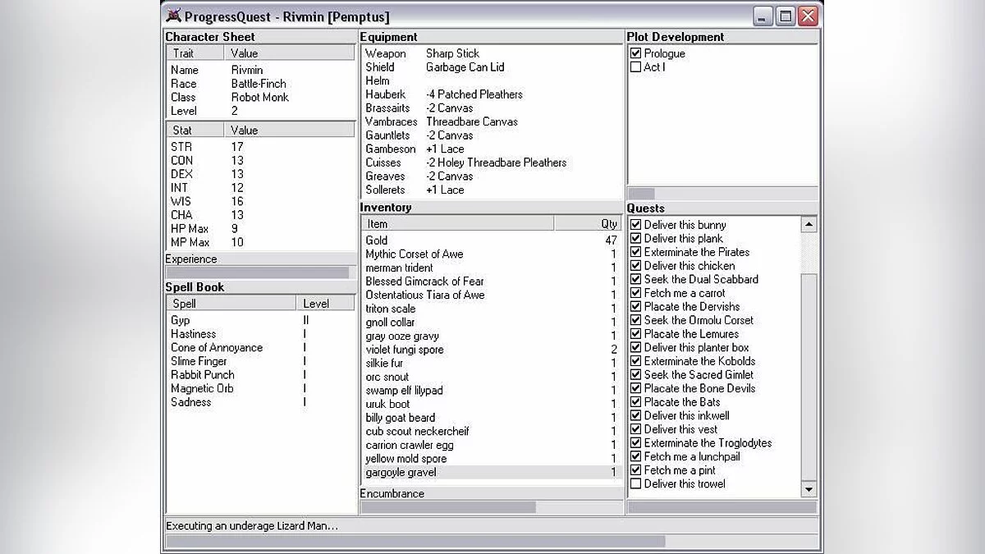The height and width of the screenshot is (554, 985).
Task: Toggle the Exterminate the Pirates checkbox
Action: click(635, 252)
